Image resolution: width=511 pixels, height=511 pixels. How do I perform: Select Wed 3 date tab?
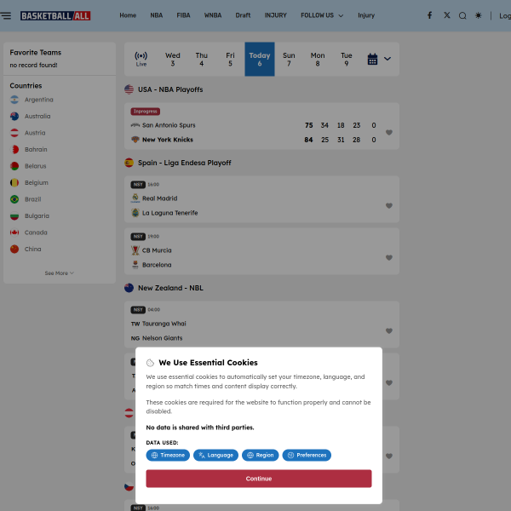(173, 59)
